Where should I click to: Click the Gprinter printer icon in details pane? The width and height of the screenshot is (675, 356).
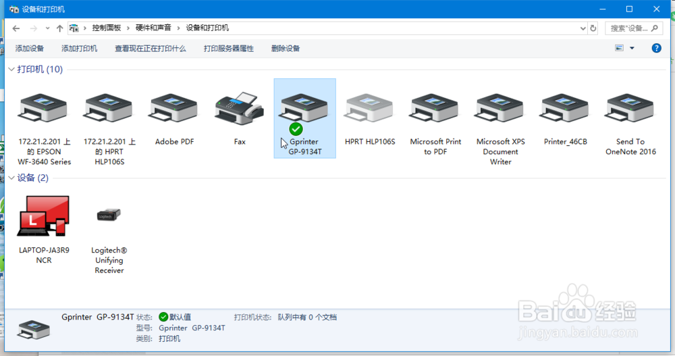coord(34,330)
